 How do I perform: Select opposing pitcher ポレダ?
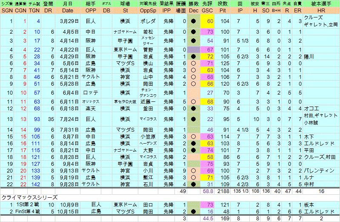pyautogui.click(x=148, y=21)
